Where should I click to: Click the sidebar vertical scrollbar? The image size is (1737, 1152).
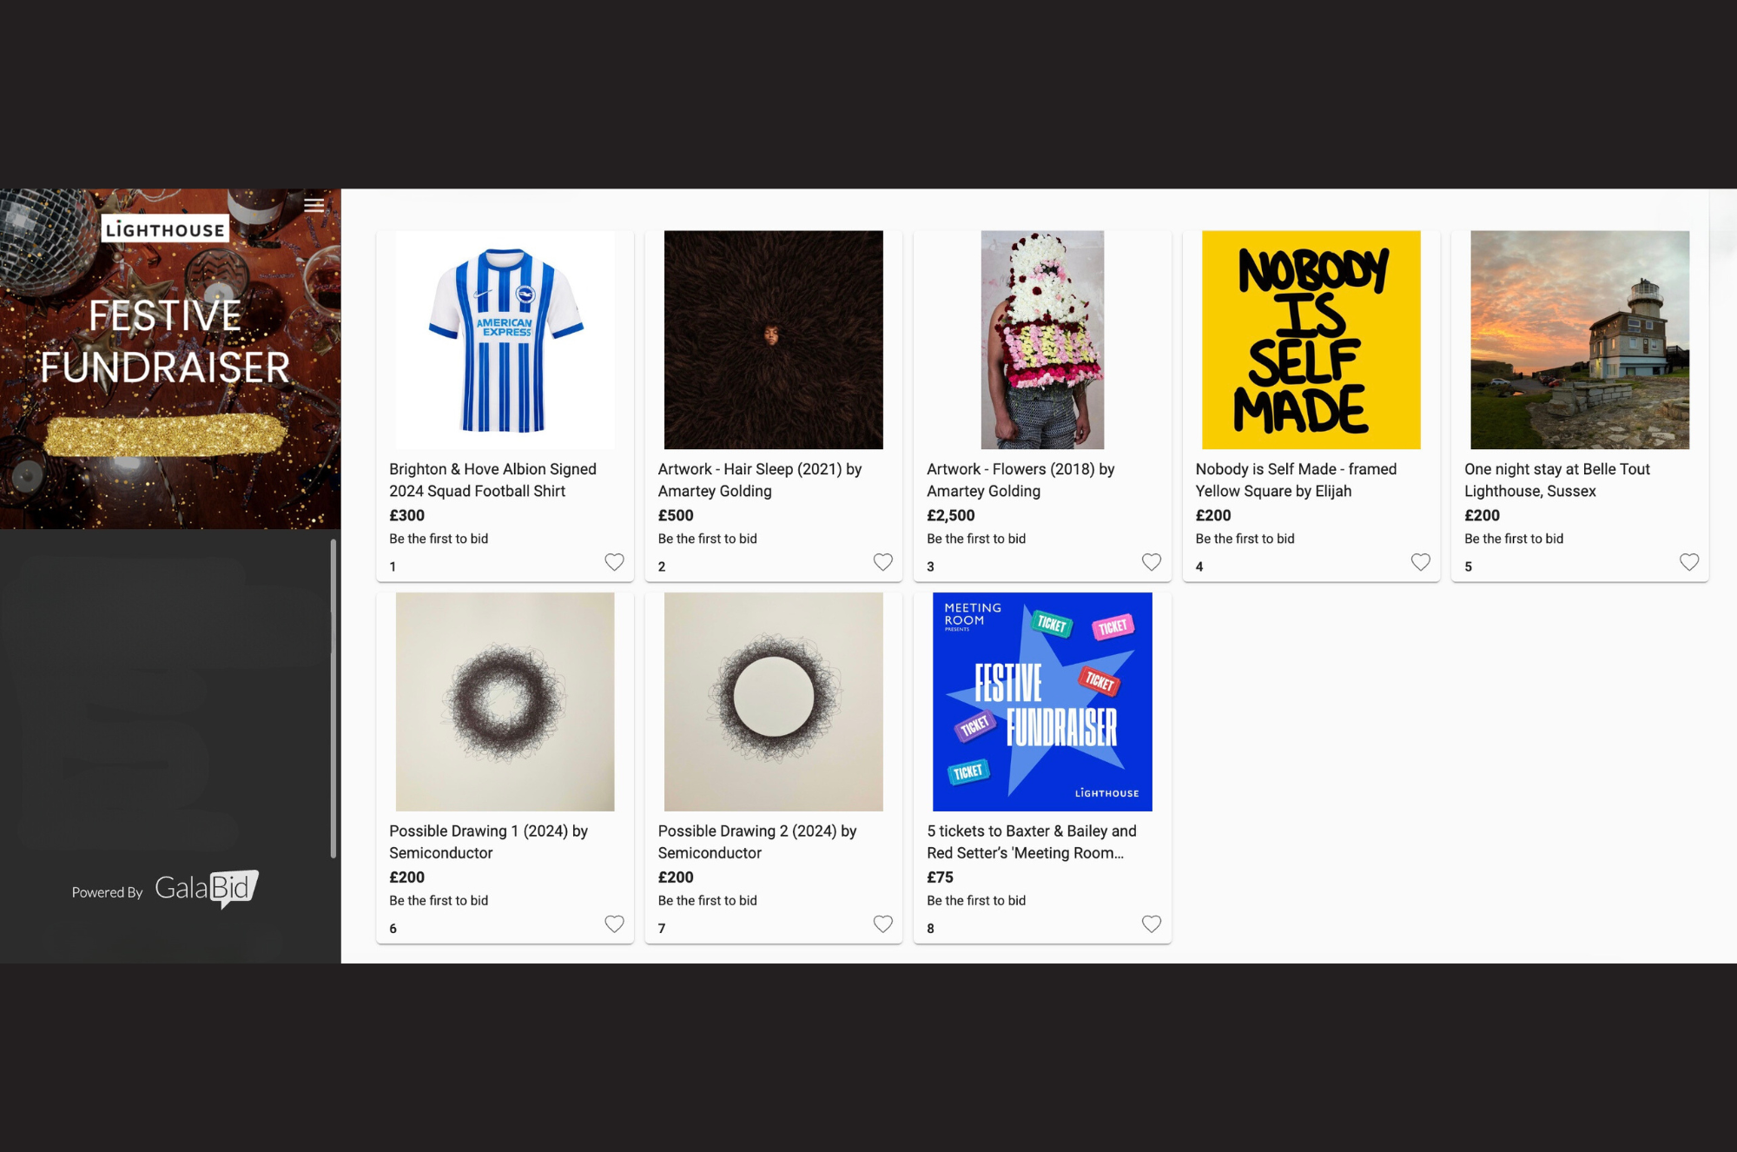point(334,698)
